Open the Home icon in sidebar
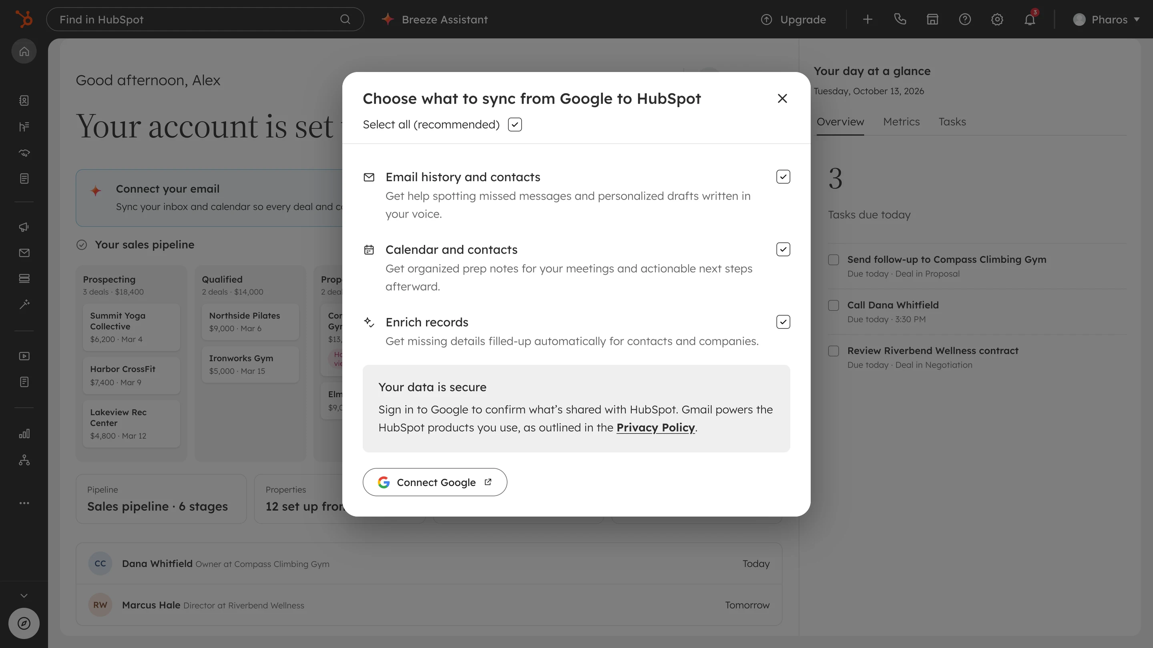1153x648 pixels. pos(24,51)
